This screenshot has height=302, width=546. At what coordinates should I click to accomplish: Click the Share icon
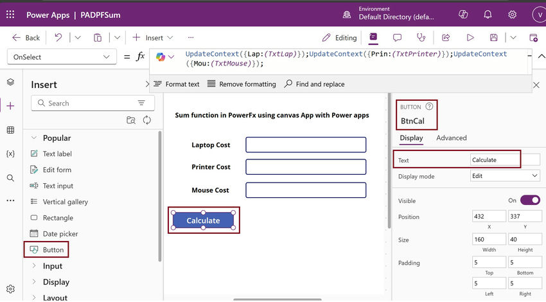coord(446,38)
